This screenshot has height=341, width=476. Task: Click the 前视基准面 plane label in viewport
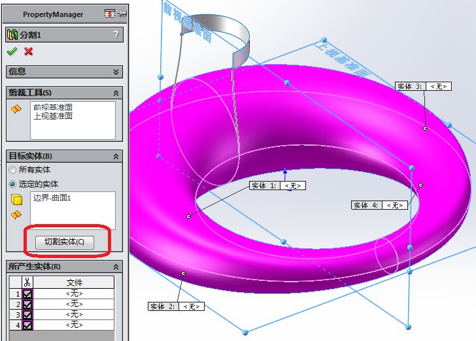(187, 22)
